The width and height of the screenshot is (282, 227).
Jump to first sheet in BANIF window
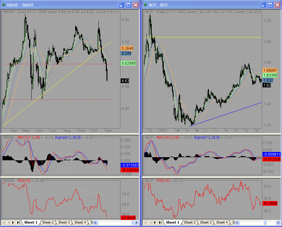tap(4, 222)
